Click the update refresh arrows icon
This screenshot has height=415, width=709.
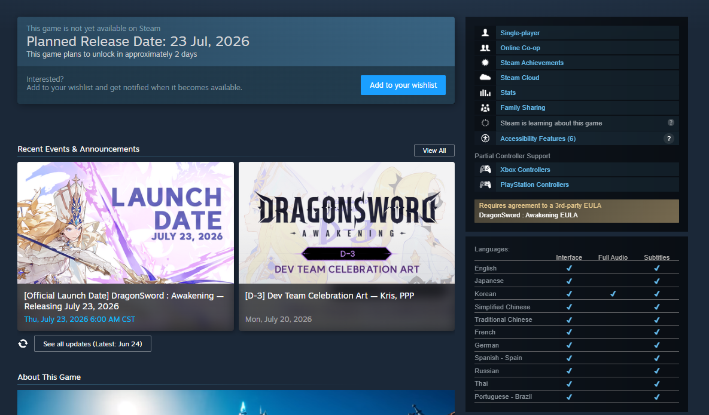click(23, 344)
